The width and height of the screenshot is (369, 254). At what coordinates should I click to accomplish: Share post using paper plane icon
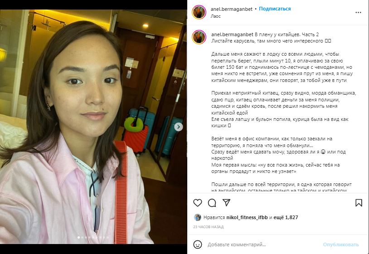[226, 202]
